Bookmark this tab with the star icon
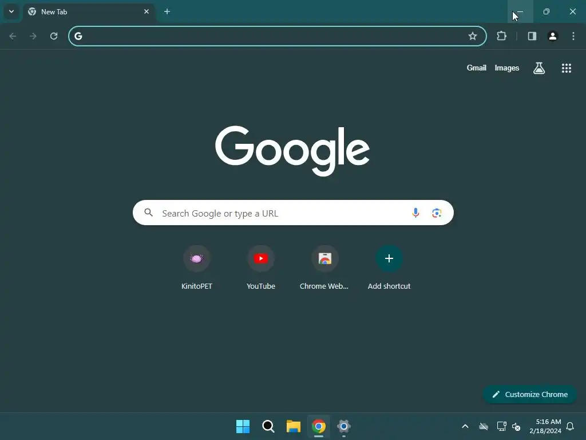Screen dimensions: 586x440 coord(472,36)
